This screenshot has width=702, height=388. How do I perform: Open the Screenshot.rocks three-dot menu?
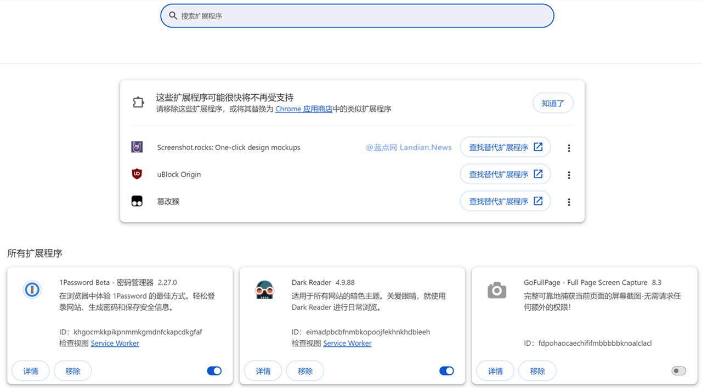(569, 147)
